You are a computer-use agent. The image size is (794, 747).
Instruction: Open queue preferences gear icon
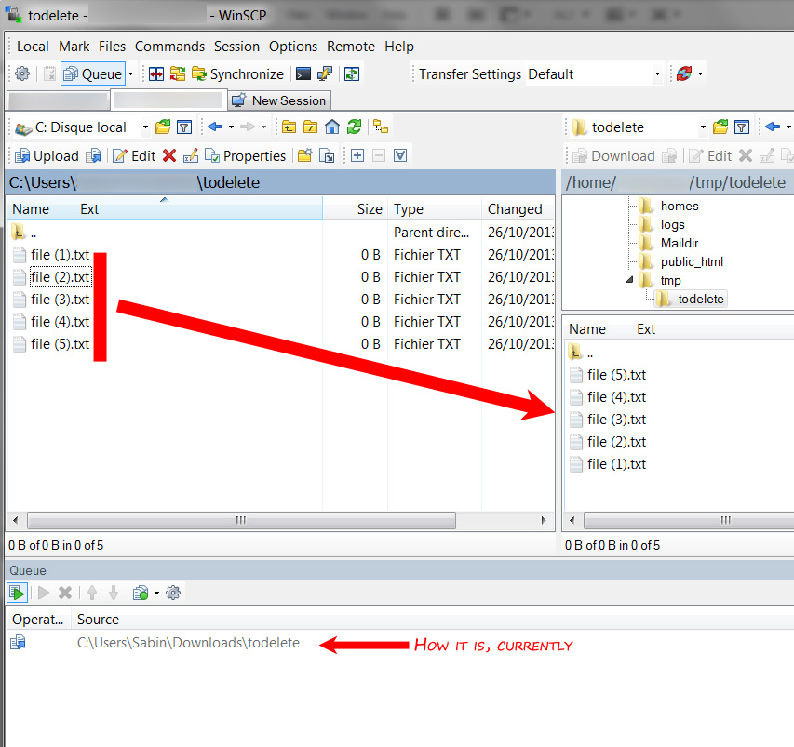click(x=172, y=593)
